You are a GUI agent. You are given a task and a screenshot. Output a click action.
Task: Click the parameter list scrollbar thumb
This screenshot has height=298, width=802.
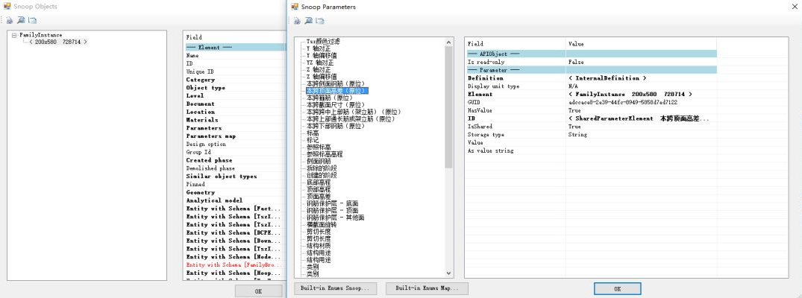449,107
